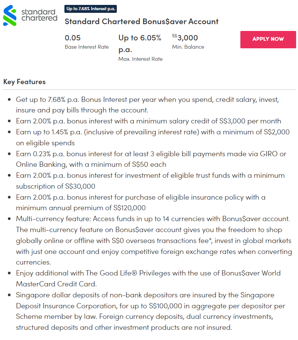Select the minimum salary credit S$3,000 bullet

[148, 121]
